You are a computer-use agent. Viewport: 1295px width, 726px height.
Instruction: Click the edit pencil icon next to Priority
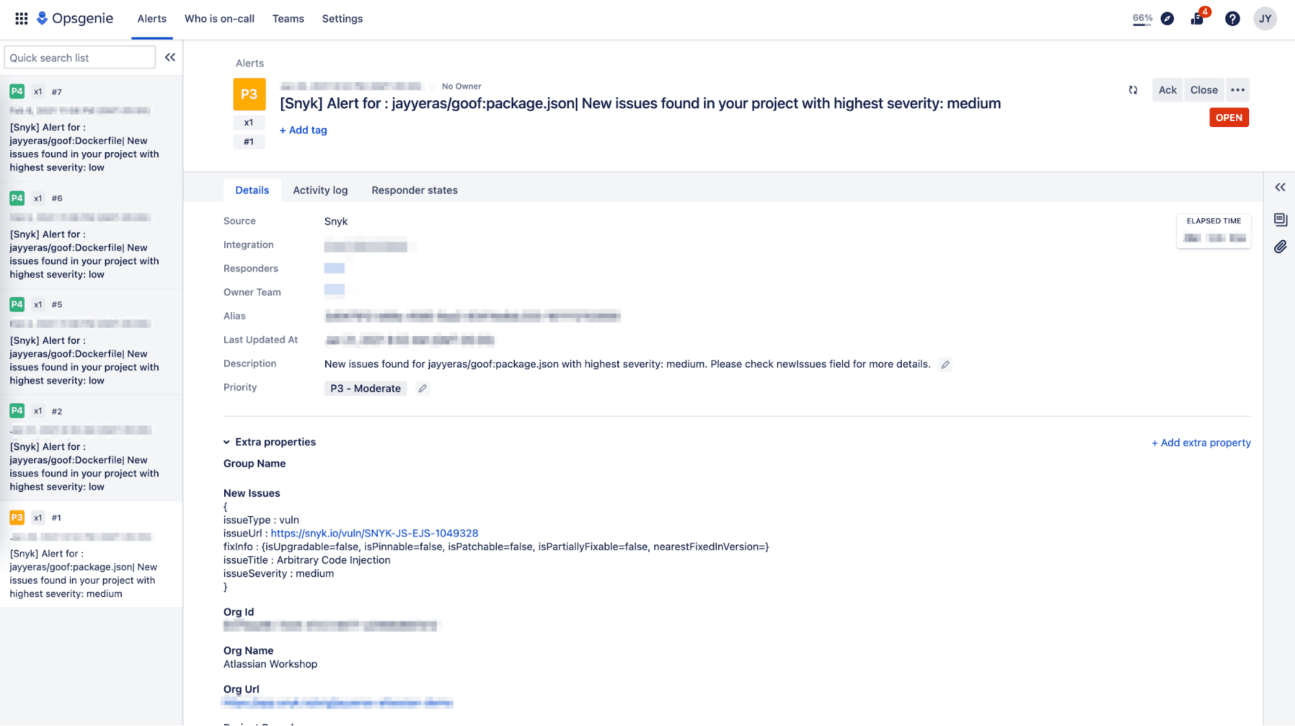tap(422, 387)
